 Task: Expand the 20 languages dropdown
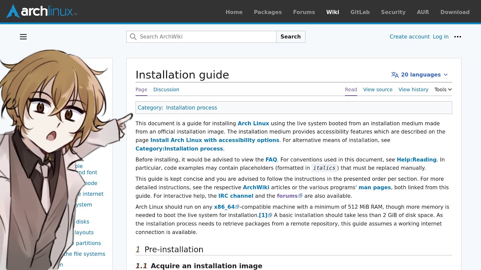(x=420, y=75)
